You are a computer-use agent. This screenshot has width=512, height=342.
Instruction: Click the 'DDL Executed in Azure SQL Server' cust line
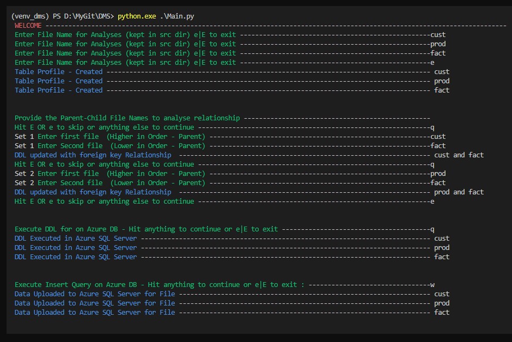76,239
